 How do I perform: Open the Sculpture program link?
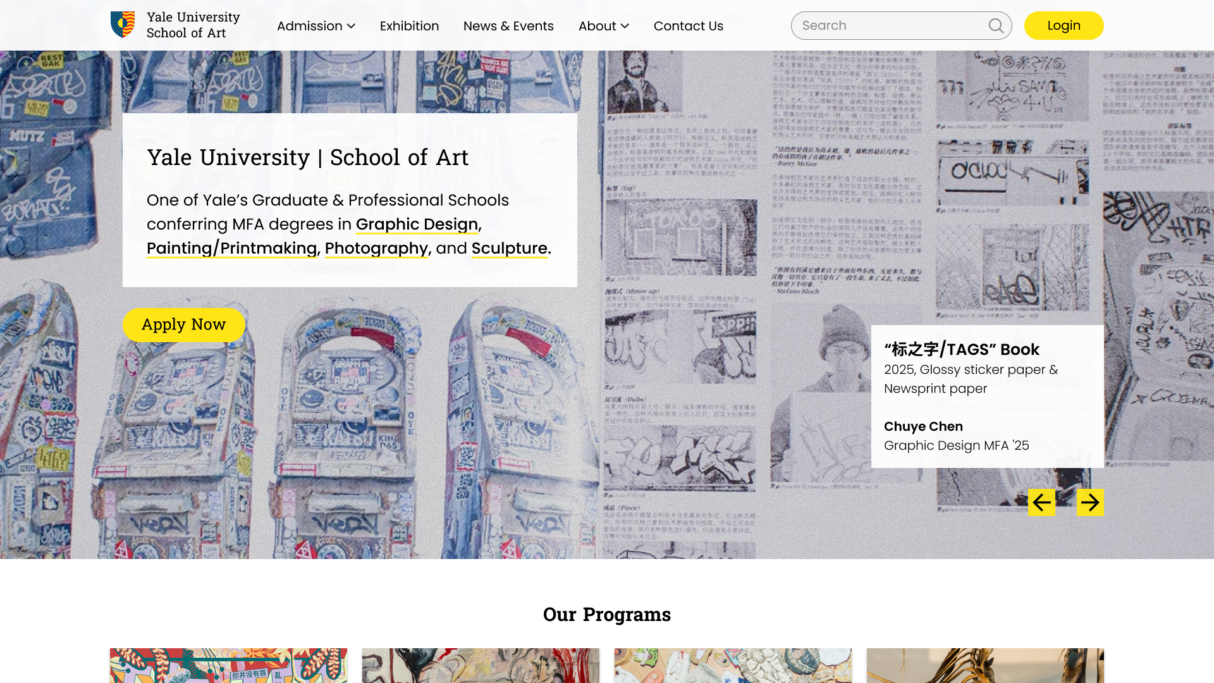(509, 249)
